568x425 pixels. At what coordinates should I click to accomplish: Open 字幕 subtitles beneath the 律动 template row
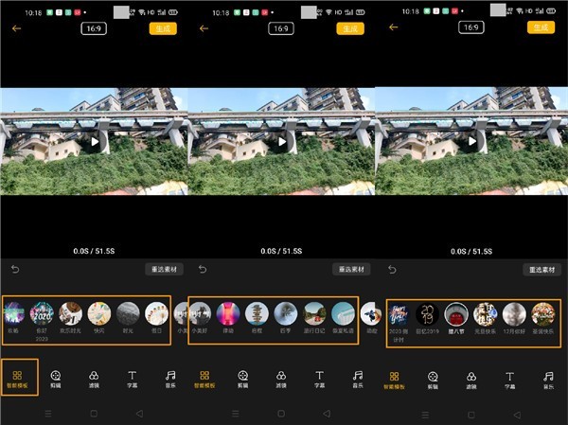coord(319,379)
